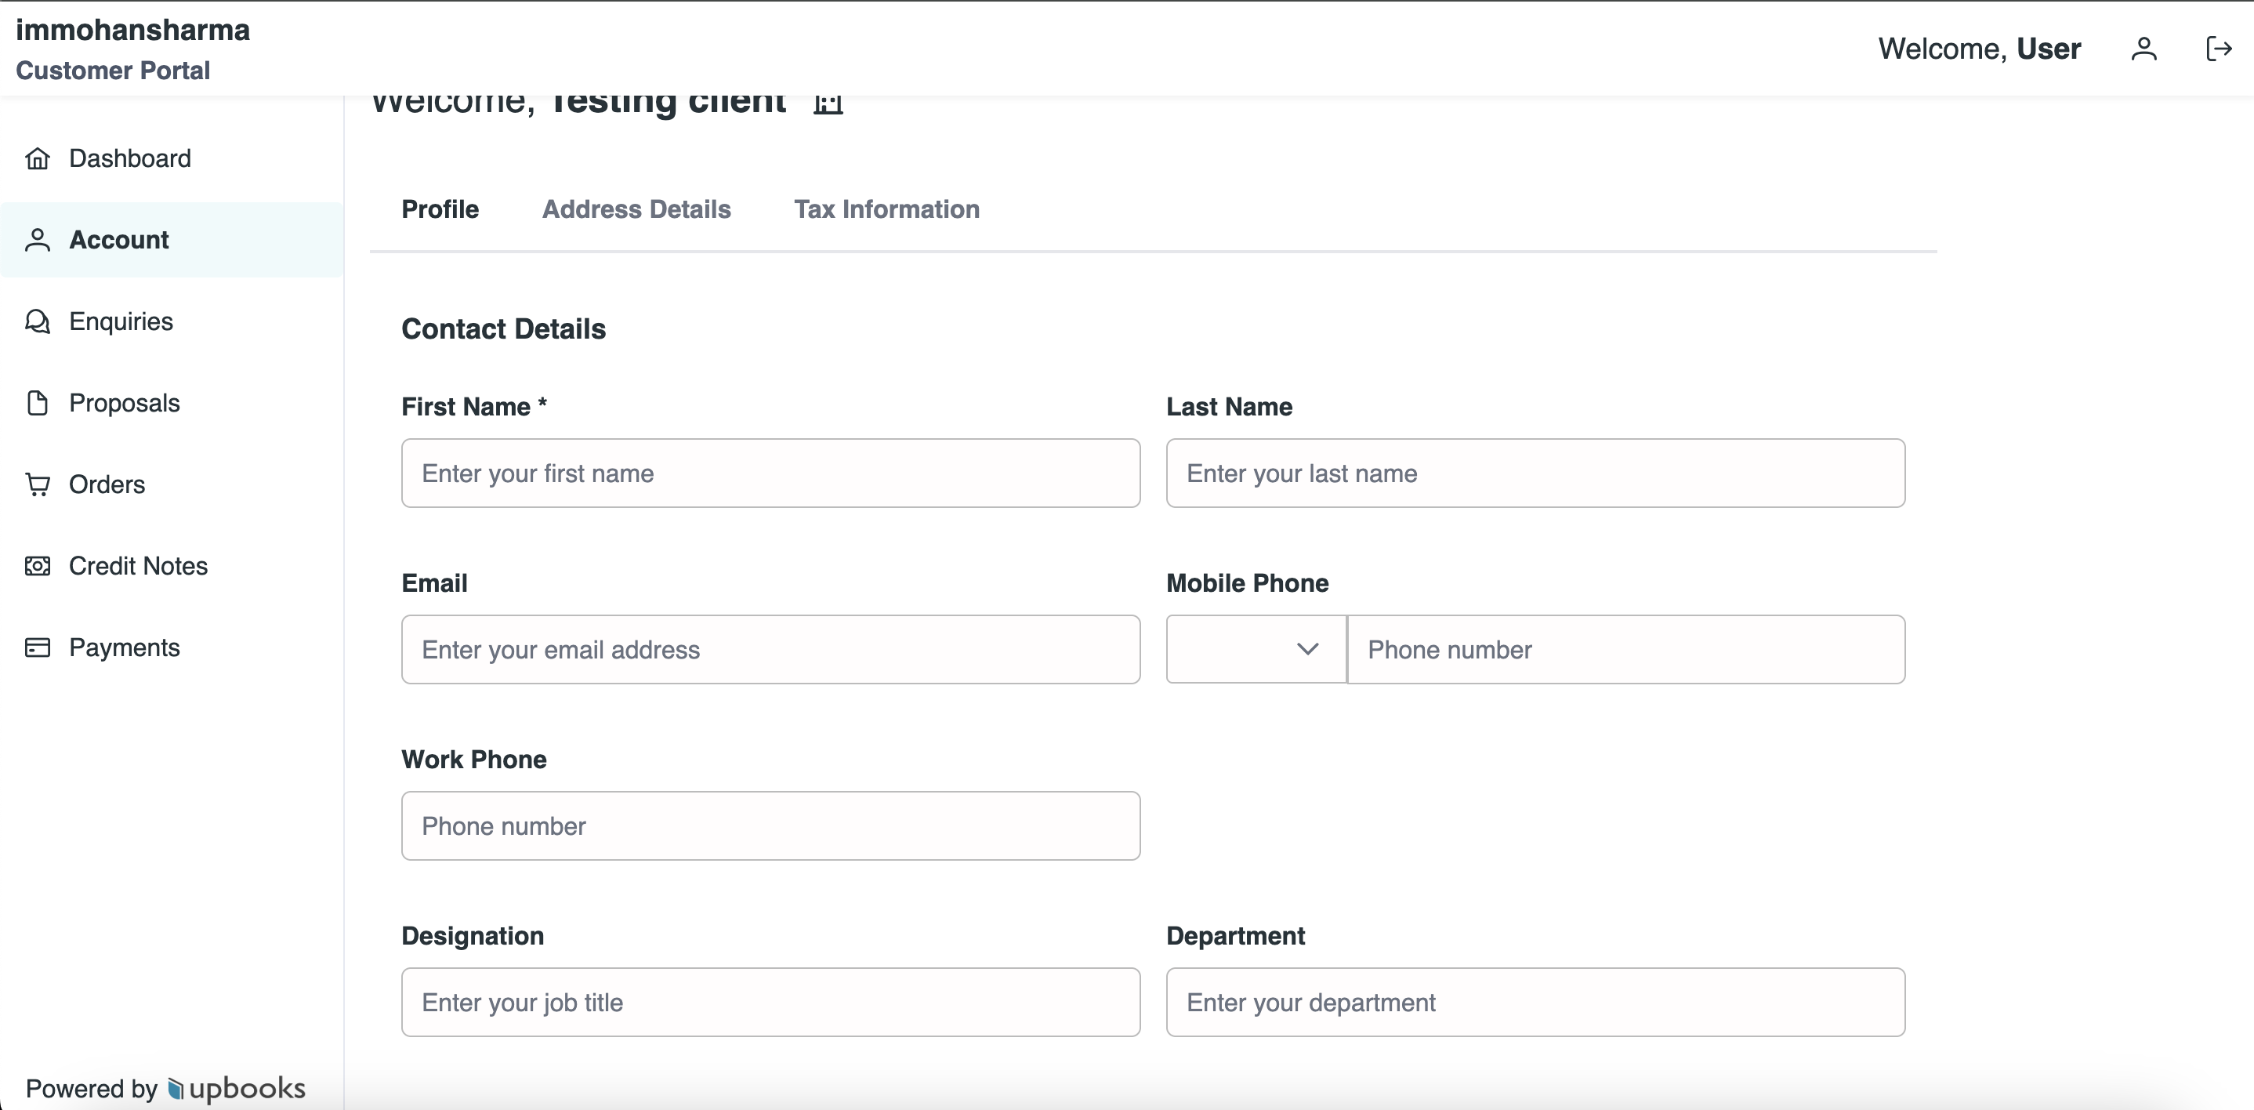Select the Credit Notes banknote icon
The width and height of the screenshot is (2254, 1110).
pos(37,565)
